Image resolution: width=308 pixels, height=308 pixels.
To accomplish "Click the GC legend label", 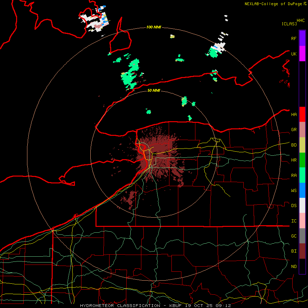I will 294,236.
